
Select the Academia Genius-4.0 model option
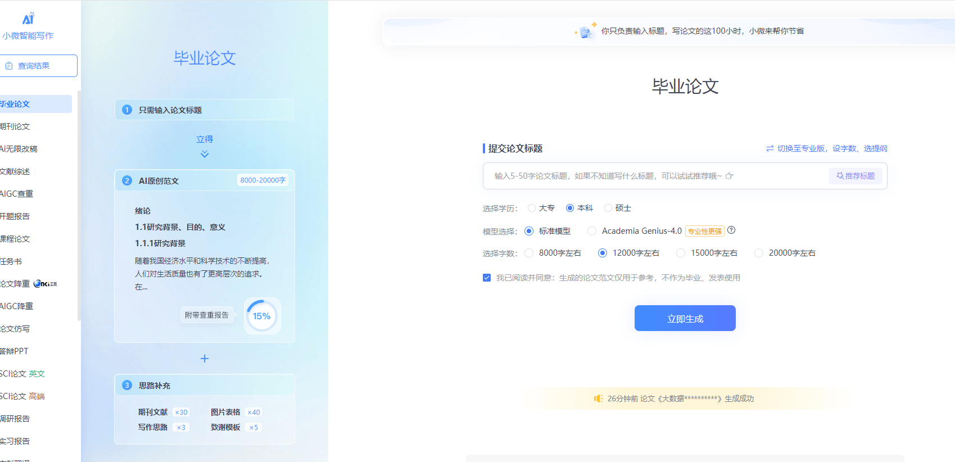592,231
